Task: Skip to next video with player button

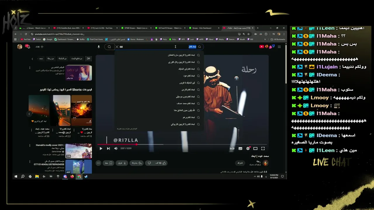Action: [108, 148]
